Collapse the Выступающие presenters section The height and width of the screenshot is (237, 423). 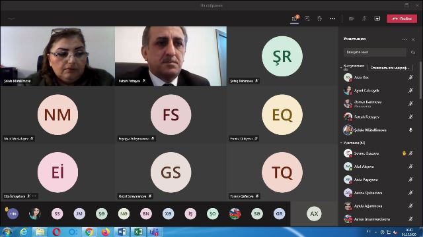341,67
